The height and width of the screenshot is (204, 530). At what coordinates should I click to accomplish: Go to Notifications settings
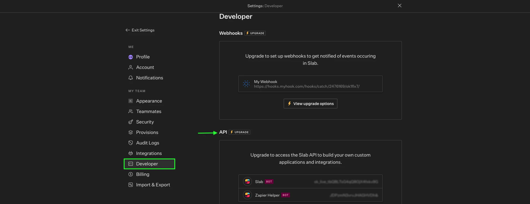[x=149, y=78]
